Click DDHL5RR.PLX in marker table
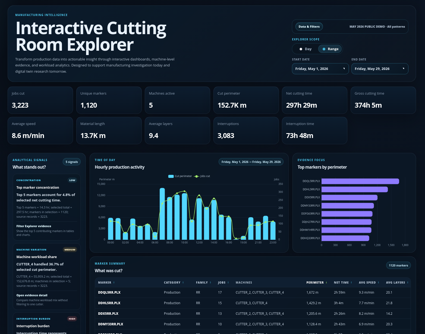This screenshot has height=334, width=425. (109, 303)
